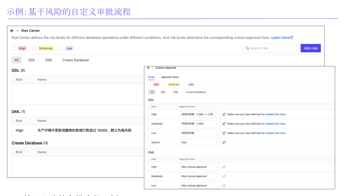Image resolution: width=346 pixels, height=196 pixels.
Task: Open related risk rules link in Low row
Action: coord(273,133)
